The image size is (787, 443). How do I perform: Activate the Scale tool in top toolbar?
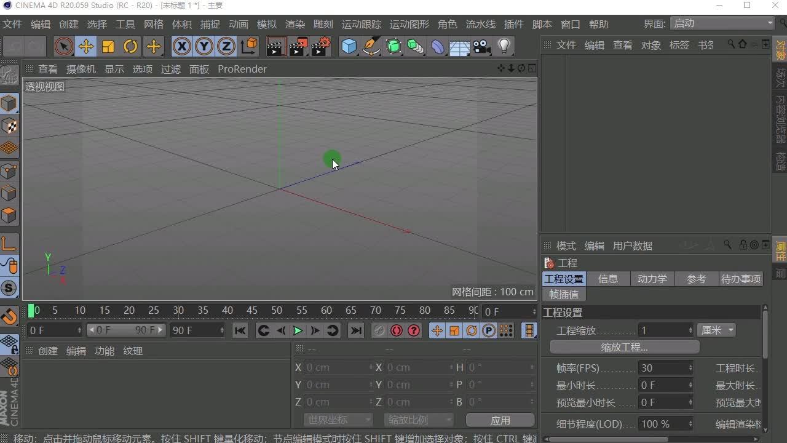point(108,46)
